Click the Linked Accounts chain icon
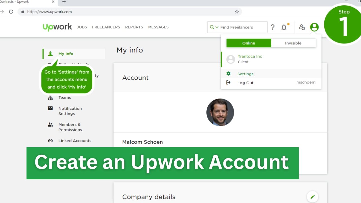Screen dimensions: 361x203 (50, 141)
